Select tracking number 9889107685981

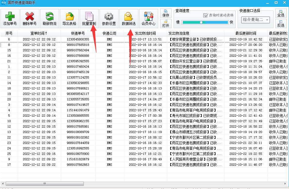point(78,126)
